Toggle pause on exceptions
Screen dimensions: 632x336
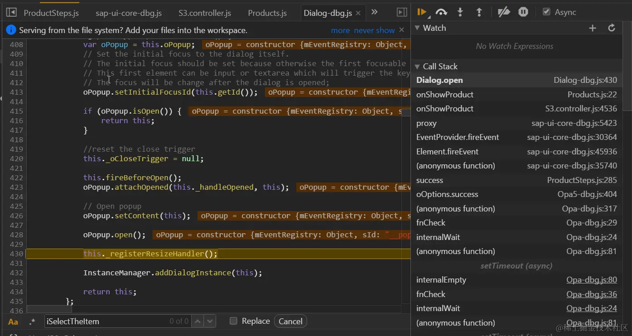(x=523, y=12)
